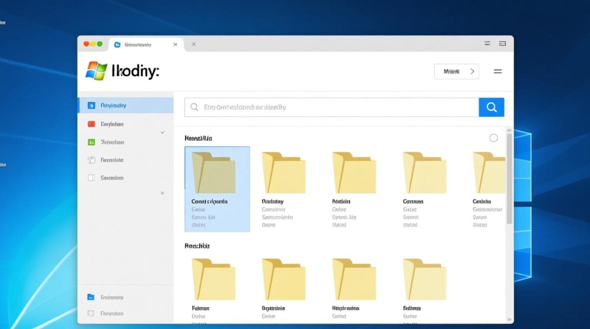Select the clipboard icon in the sidebar

click(x=92, y=160)
